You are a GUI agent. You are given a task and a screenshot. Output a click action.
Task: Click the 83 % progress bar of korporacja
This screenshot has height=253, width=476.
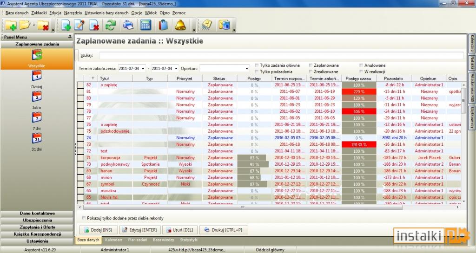(x=251, y=157)
